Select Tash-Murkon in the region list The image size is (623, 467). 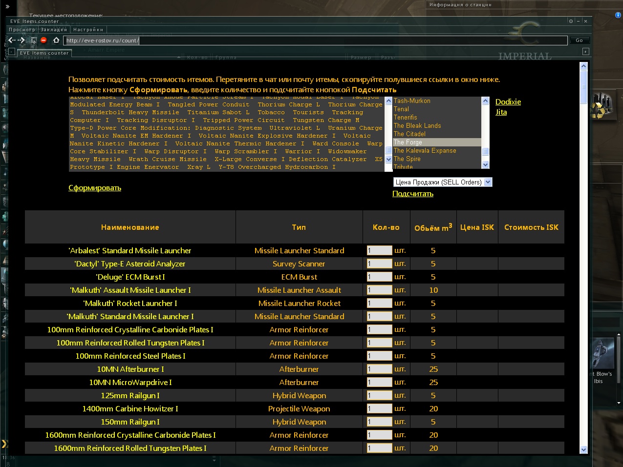pos(437,101)
